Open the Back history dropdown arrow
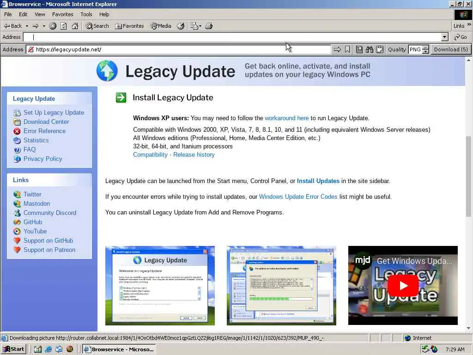The height and width of the screenshot is (355, 473). [x=27, y=26]
